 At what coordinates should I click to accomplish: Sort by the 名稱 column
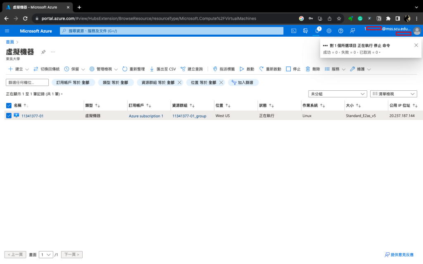point(21,105)
